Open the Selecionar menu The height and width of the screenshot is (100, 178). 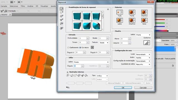click(x=14, y=6)
